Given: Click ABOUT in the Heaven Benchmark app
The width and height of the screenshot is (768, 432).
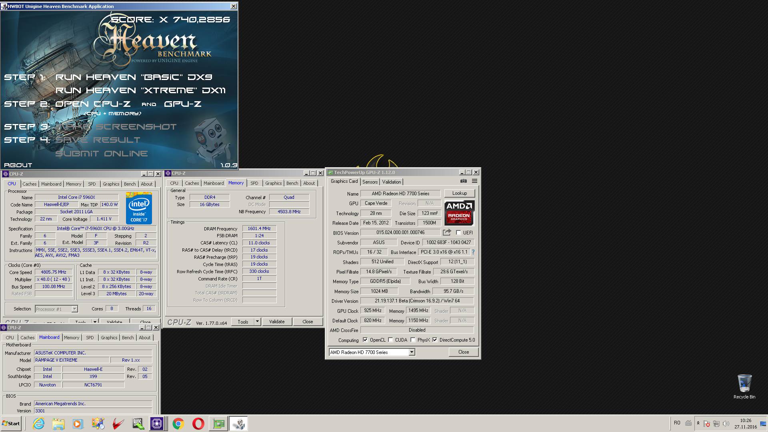Looking at the screenshot, I should pyautogui.click(x=18, y=165).
